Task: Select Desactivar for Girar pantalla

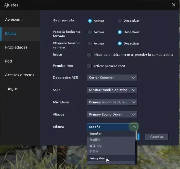Action: click(x=120, y=21)
